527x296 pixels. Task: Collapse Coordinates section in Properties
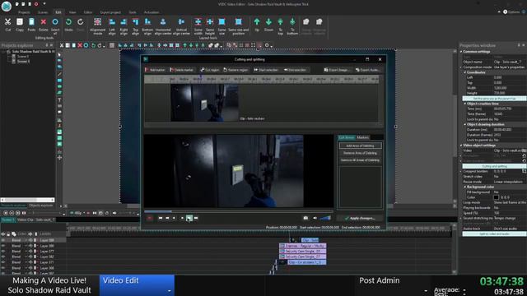pos(465,72)
